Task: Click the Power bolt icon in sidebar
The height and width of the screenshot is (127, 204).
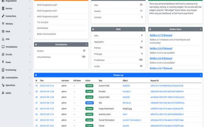Action: [3, 62]
